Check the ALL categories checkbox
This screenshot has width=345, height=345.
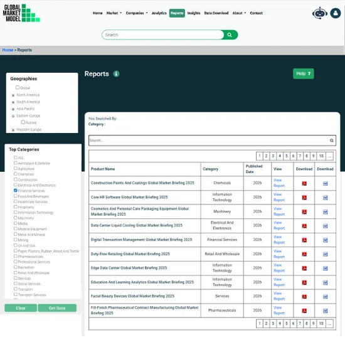(16, 157)
